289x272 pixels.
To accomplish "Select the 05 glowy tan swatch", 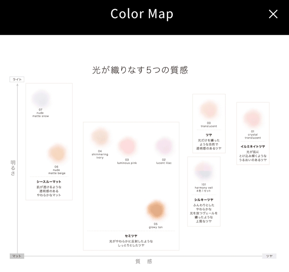I will [156, 210].
